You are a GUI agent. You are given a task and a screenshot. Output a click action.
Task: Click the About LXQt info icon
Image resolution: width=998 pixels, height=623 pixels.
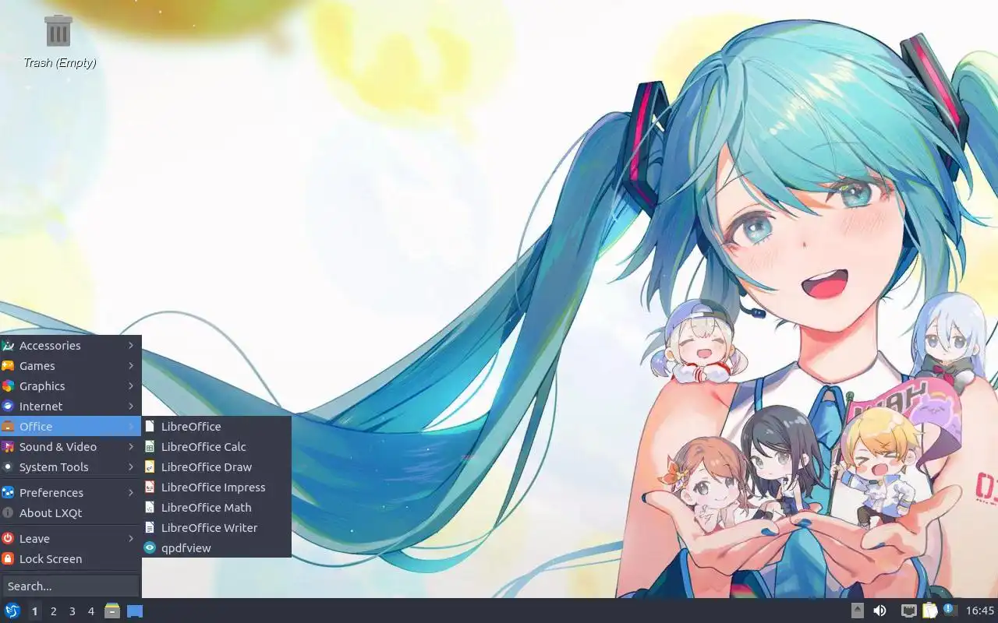click(8, 512)
